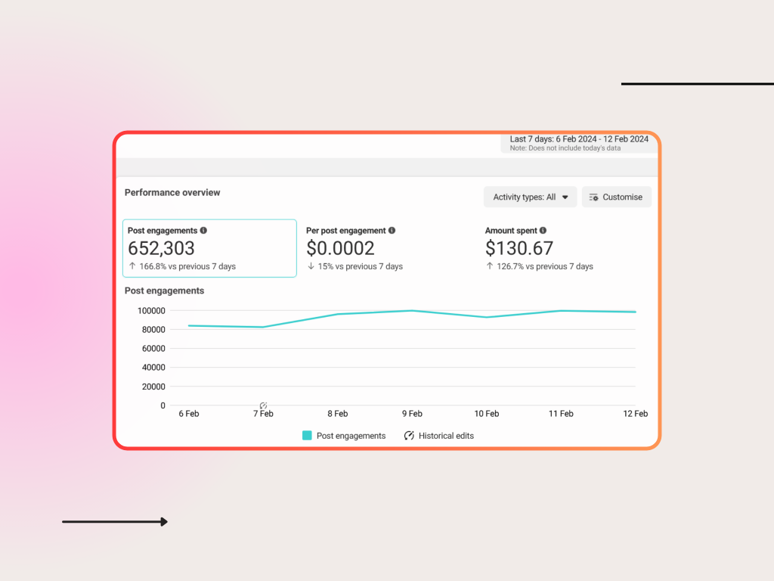Image resolution: width=774 pixels, height=581 pixels.
Task: Click the 80000 y-axis label
Action: pyautogui.click(x=153, y=330)
